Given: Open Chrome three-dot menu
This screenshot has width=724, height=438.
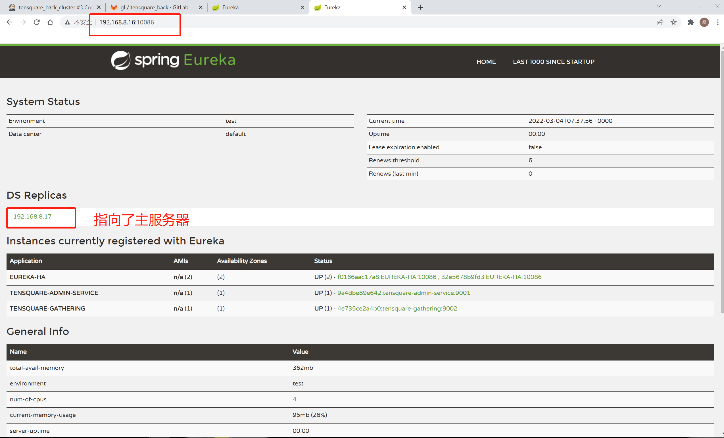Looking at the screenshot, I should pyautogui.click(x=717, y=22).
